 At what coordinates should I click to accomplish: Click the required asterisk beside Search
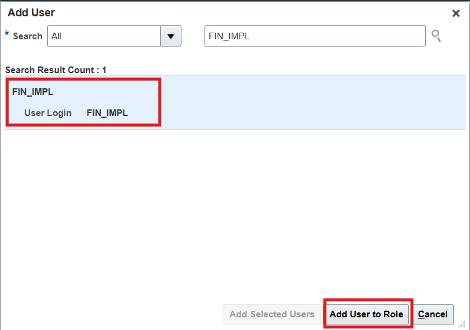tap(7, 34)
